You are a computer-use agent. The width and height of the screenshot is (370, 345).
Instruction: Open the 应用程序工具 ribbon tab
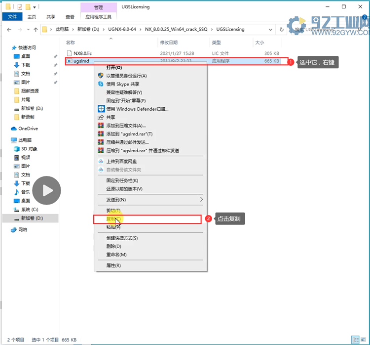pos(98,17)
